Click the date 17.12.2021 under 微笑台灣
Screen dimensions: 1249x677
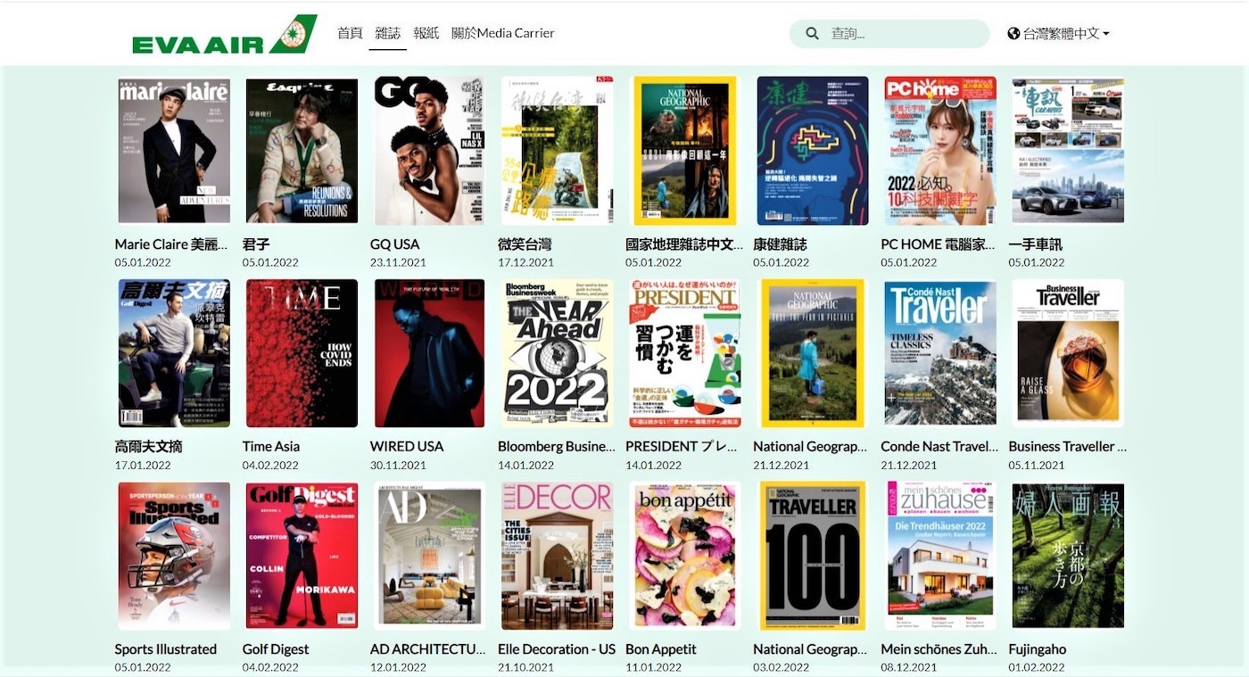tap(525, 262)
